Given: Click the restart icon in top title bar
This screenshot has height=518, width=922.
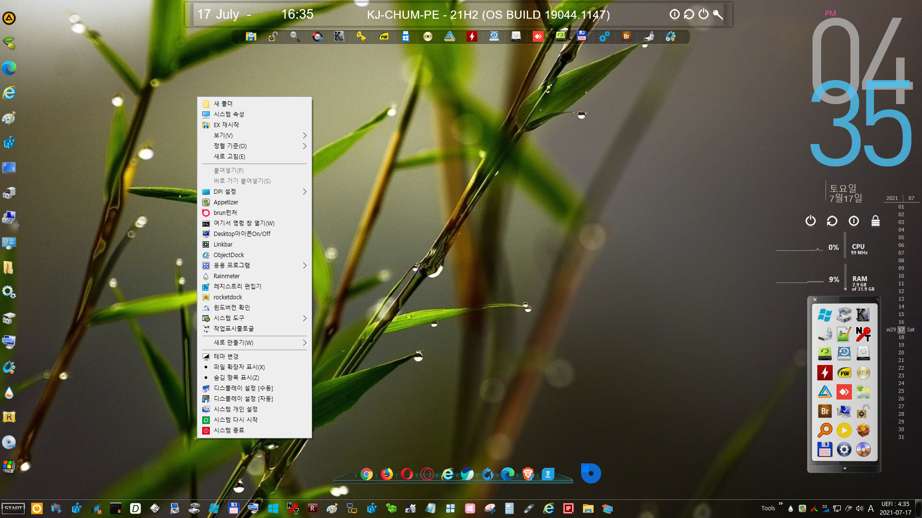Looking at the screenshot, I should 689,14.
